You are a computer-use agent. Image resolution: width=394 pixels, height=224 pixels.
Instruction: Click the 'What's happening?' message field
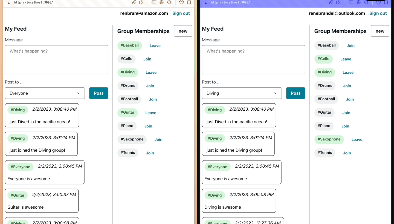point(56,60)
